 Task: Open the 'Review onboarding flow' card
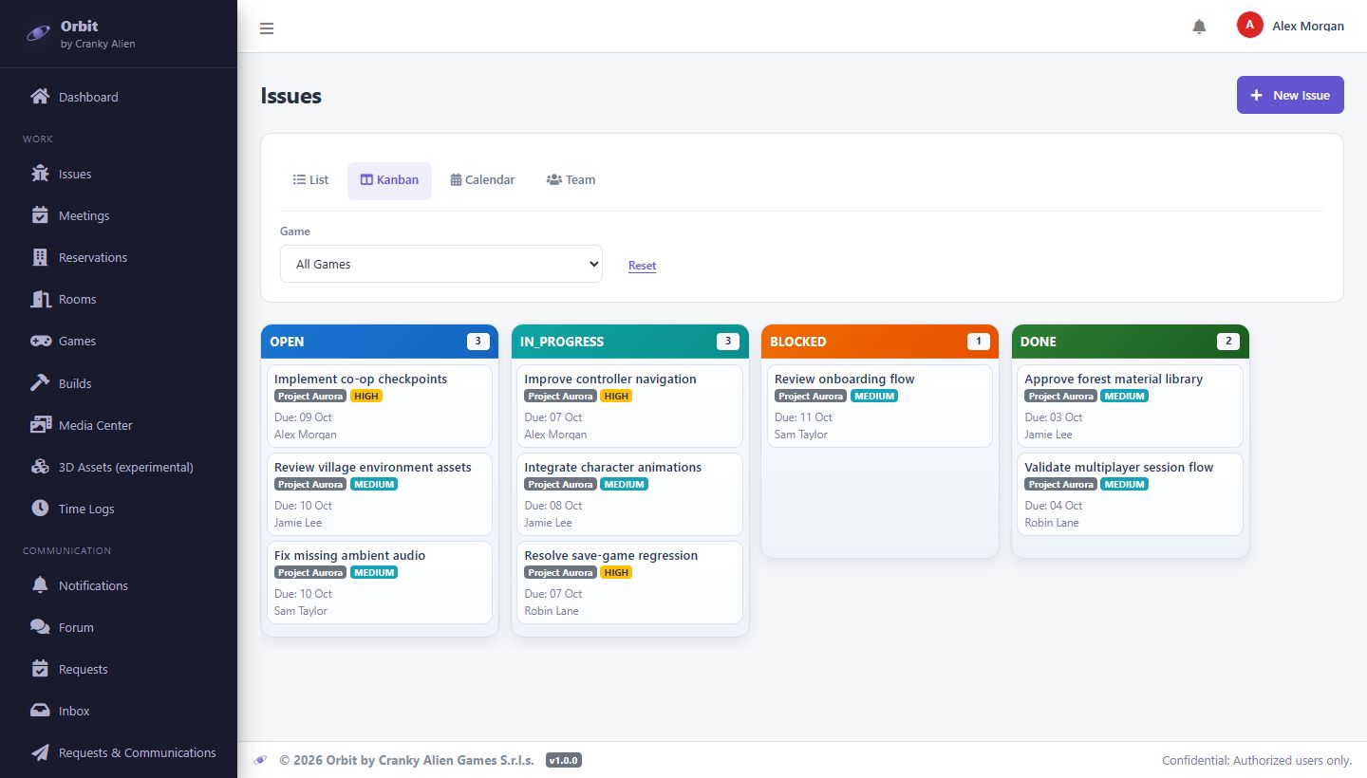coord(880,406)
